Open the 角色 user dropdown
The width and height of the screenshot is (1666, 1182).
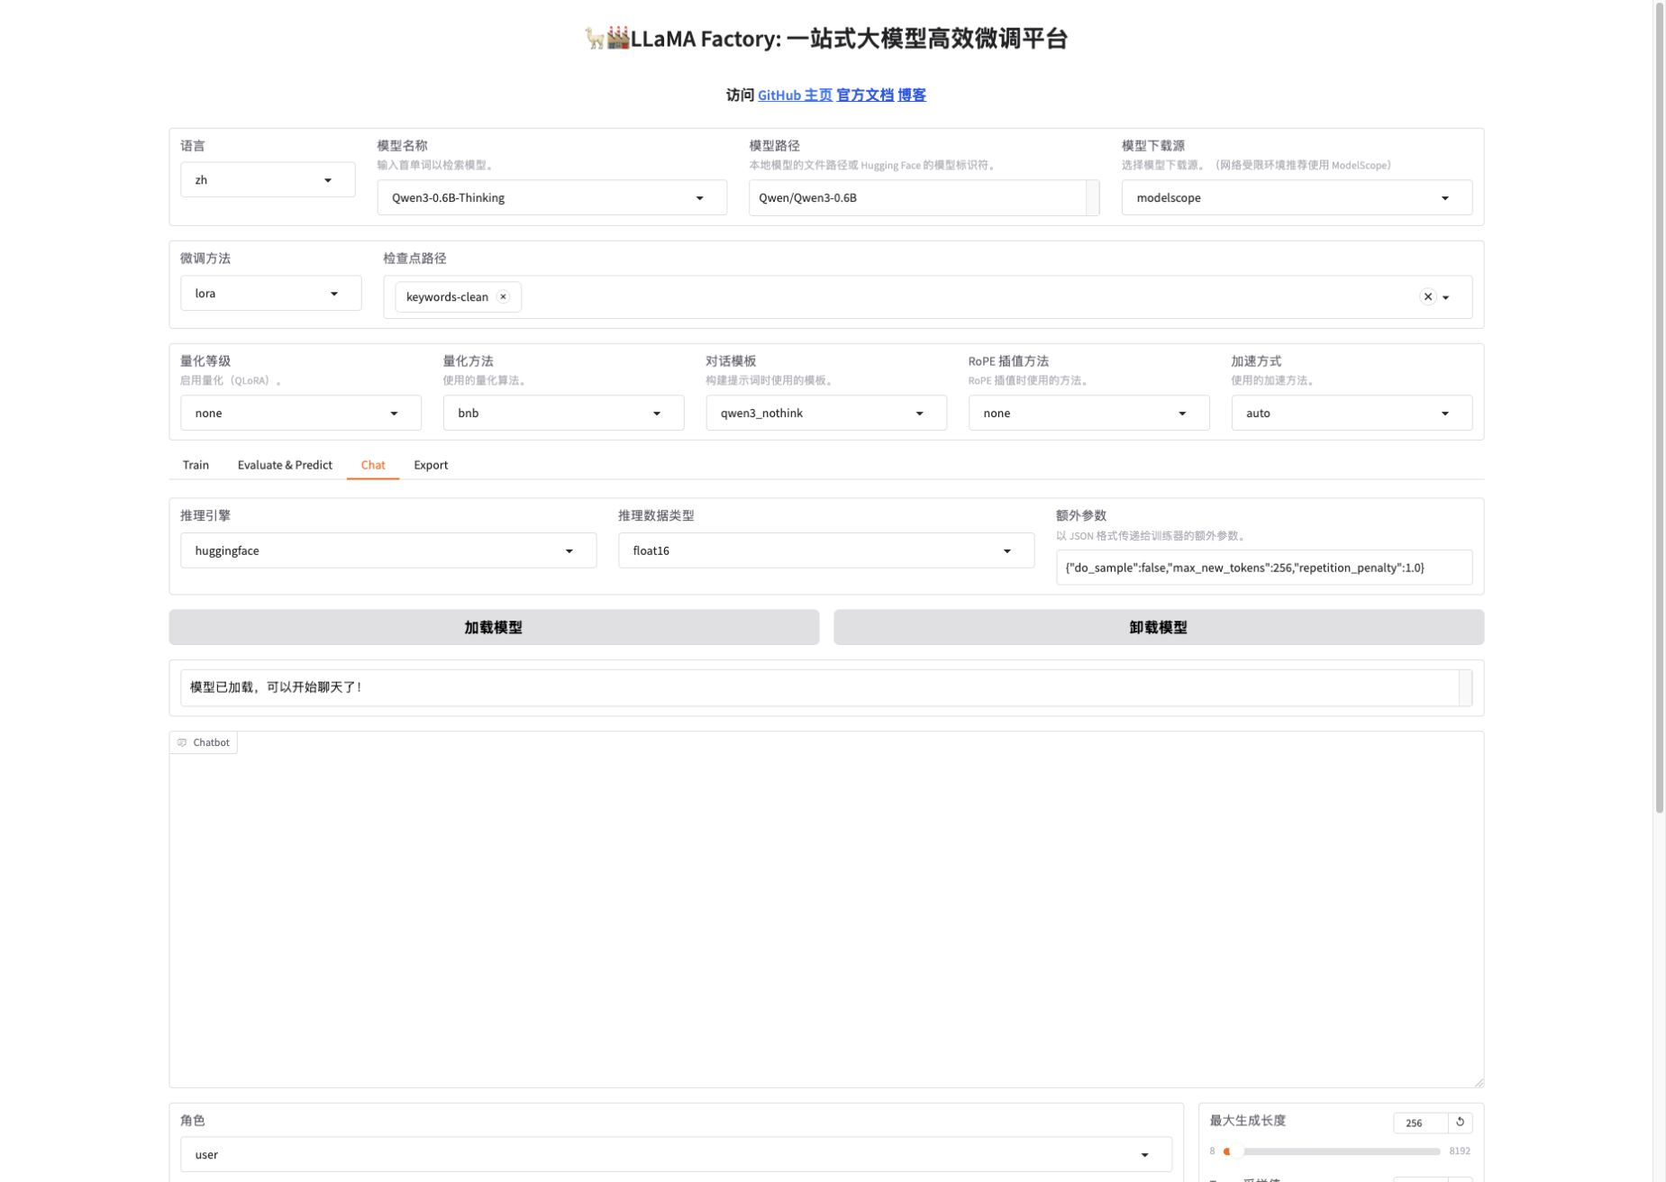tap(676, 1154)
